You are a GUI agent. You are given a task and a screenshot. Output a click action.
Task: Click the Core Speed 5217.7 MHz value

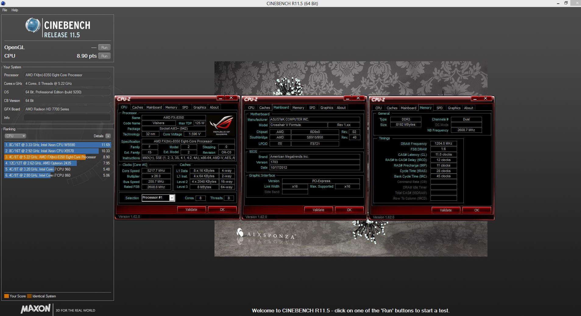coord(156,171)
